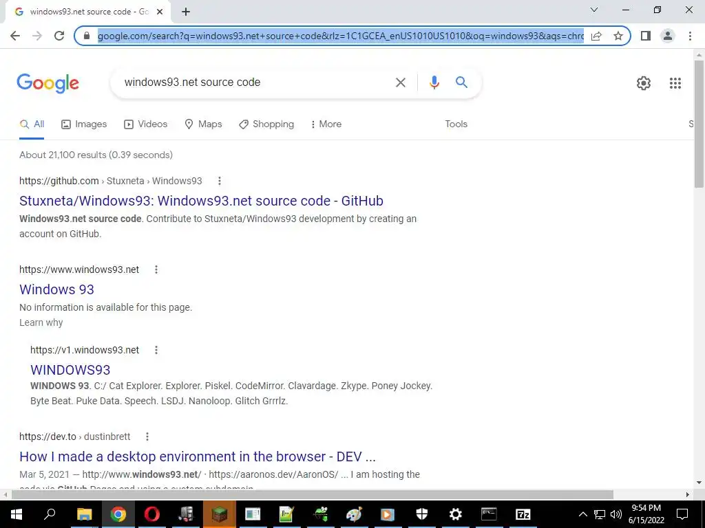Open the Stuxneta/Windows93 GitHub result link
The width and height of the screenshot is (705, 528).
202,201
